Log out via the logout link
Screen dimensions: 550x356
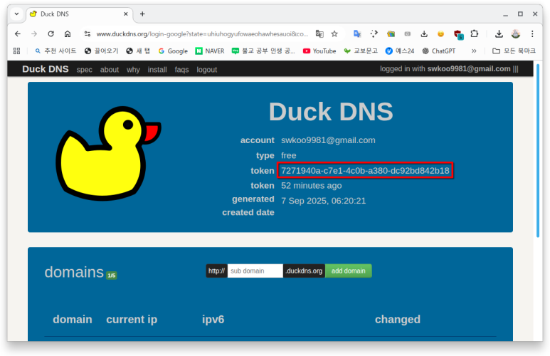[x=206, y=70]
